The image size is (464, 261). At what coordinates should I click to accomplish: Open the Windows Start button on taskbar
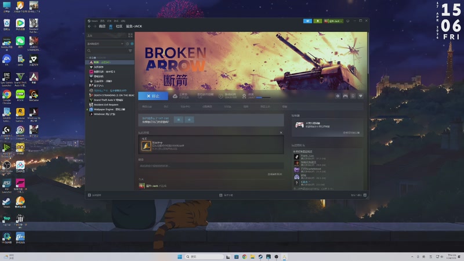tap(179, 256)
